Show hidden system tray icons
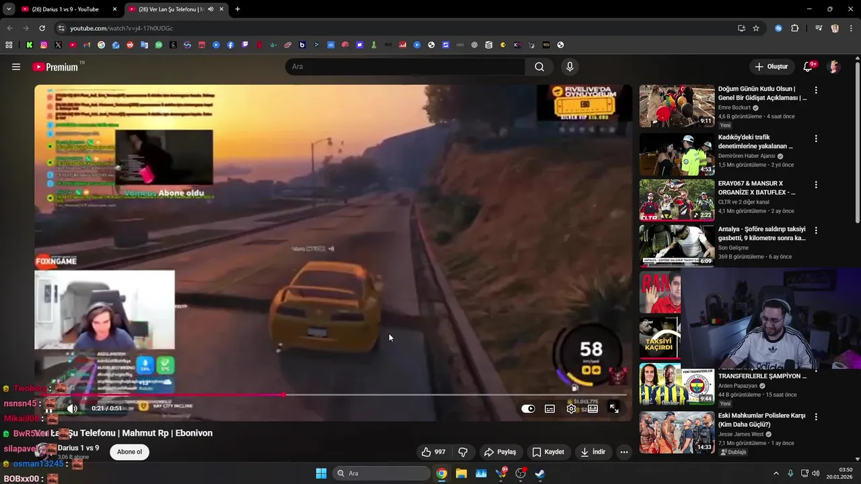 pyautogui.click(x=776, y=473)
